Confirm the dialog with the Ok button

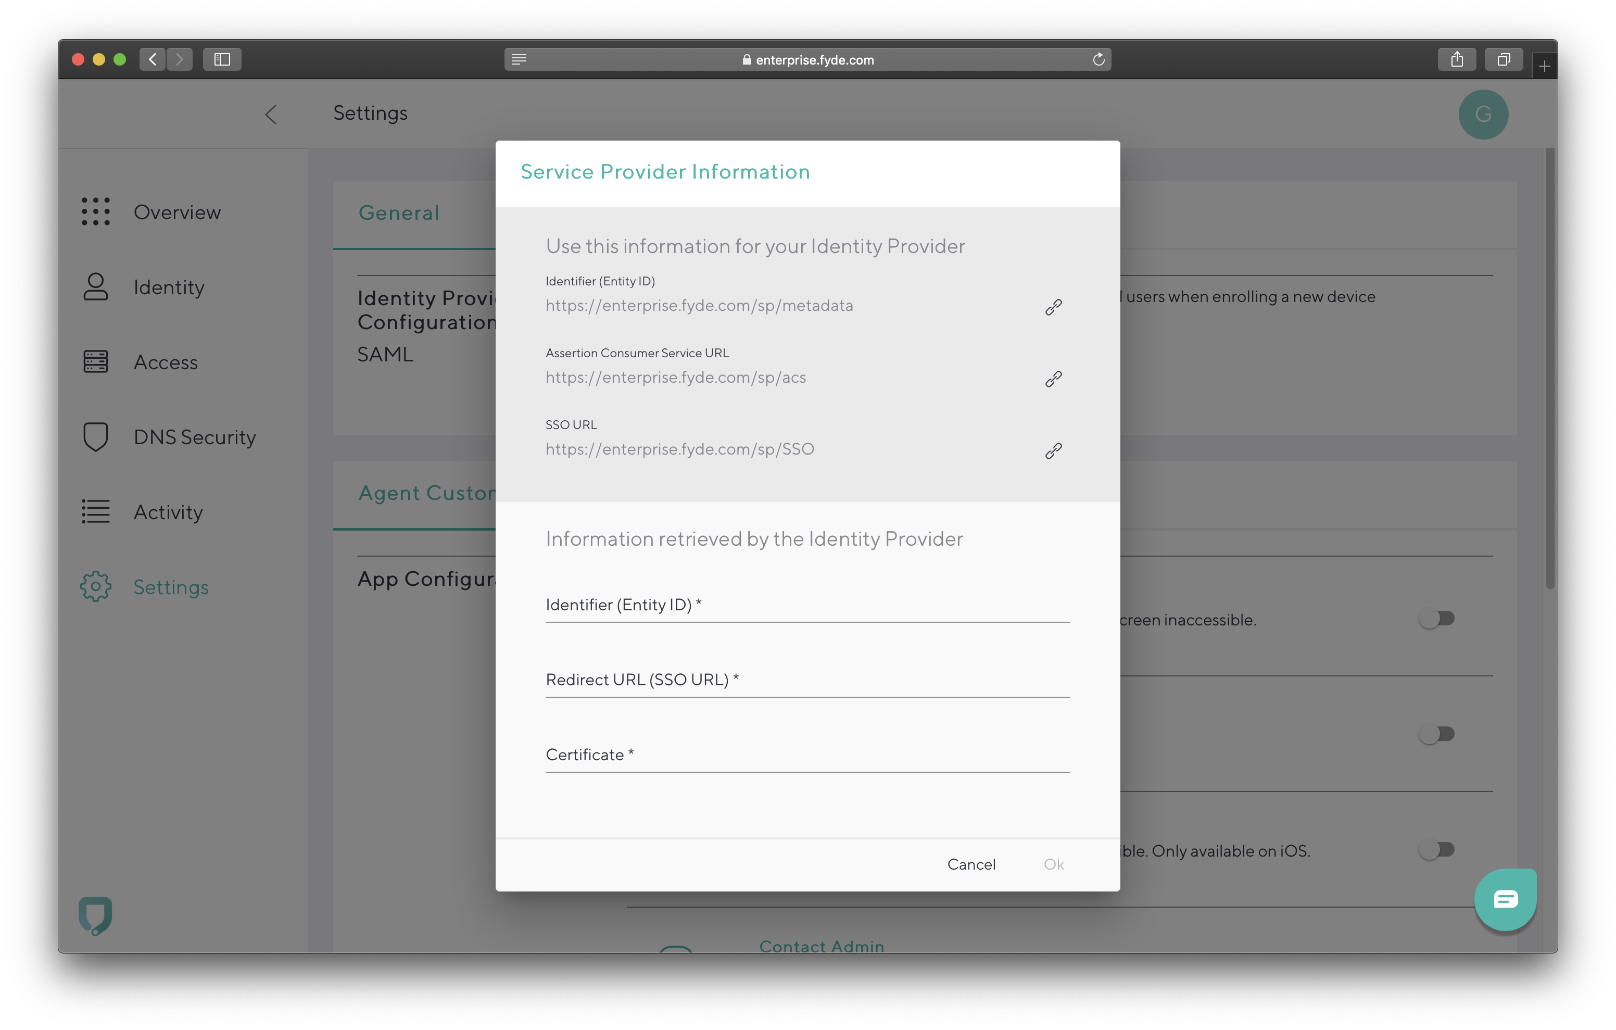click(1053, 864)
